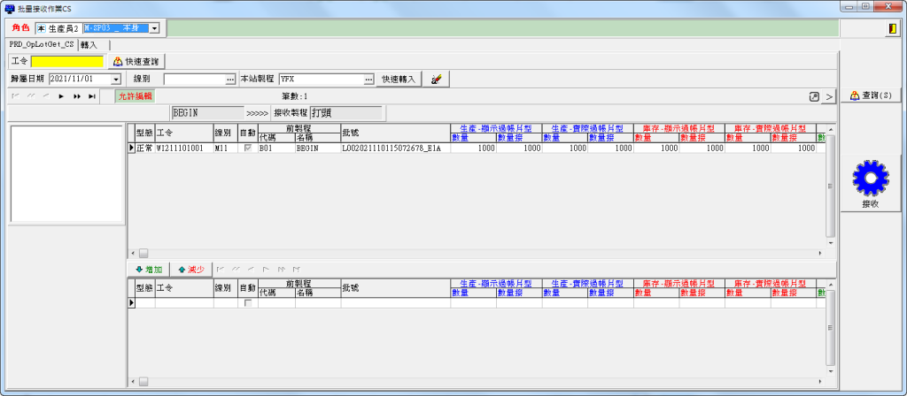This screenshot has height=396, width=907.
Task: Go to next record in top navigator
Action: click(x=61, y=95)
